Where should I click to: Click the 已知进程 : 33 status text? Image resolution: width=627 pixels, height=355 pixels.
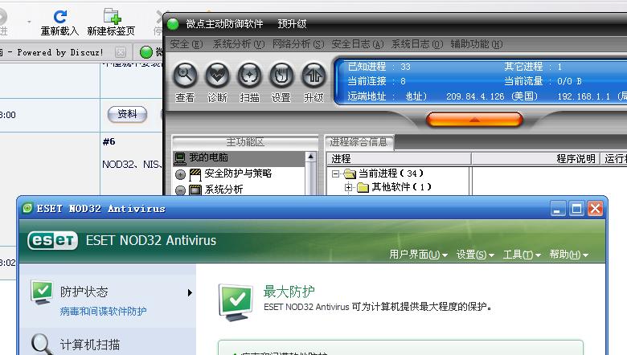[x=379, y=67]
